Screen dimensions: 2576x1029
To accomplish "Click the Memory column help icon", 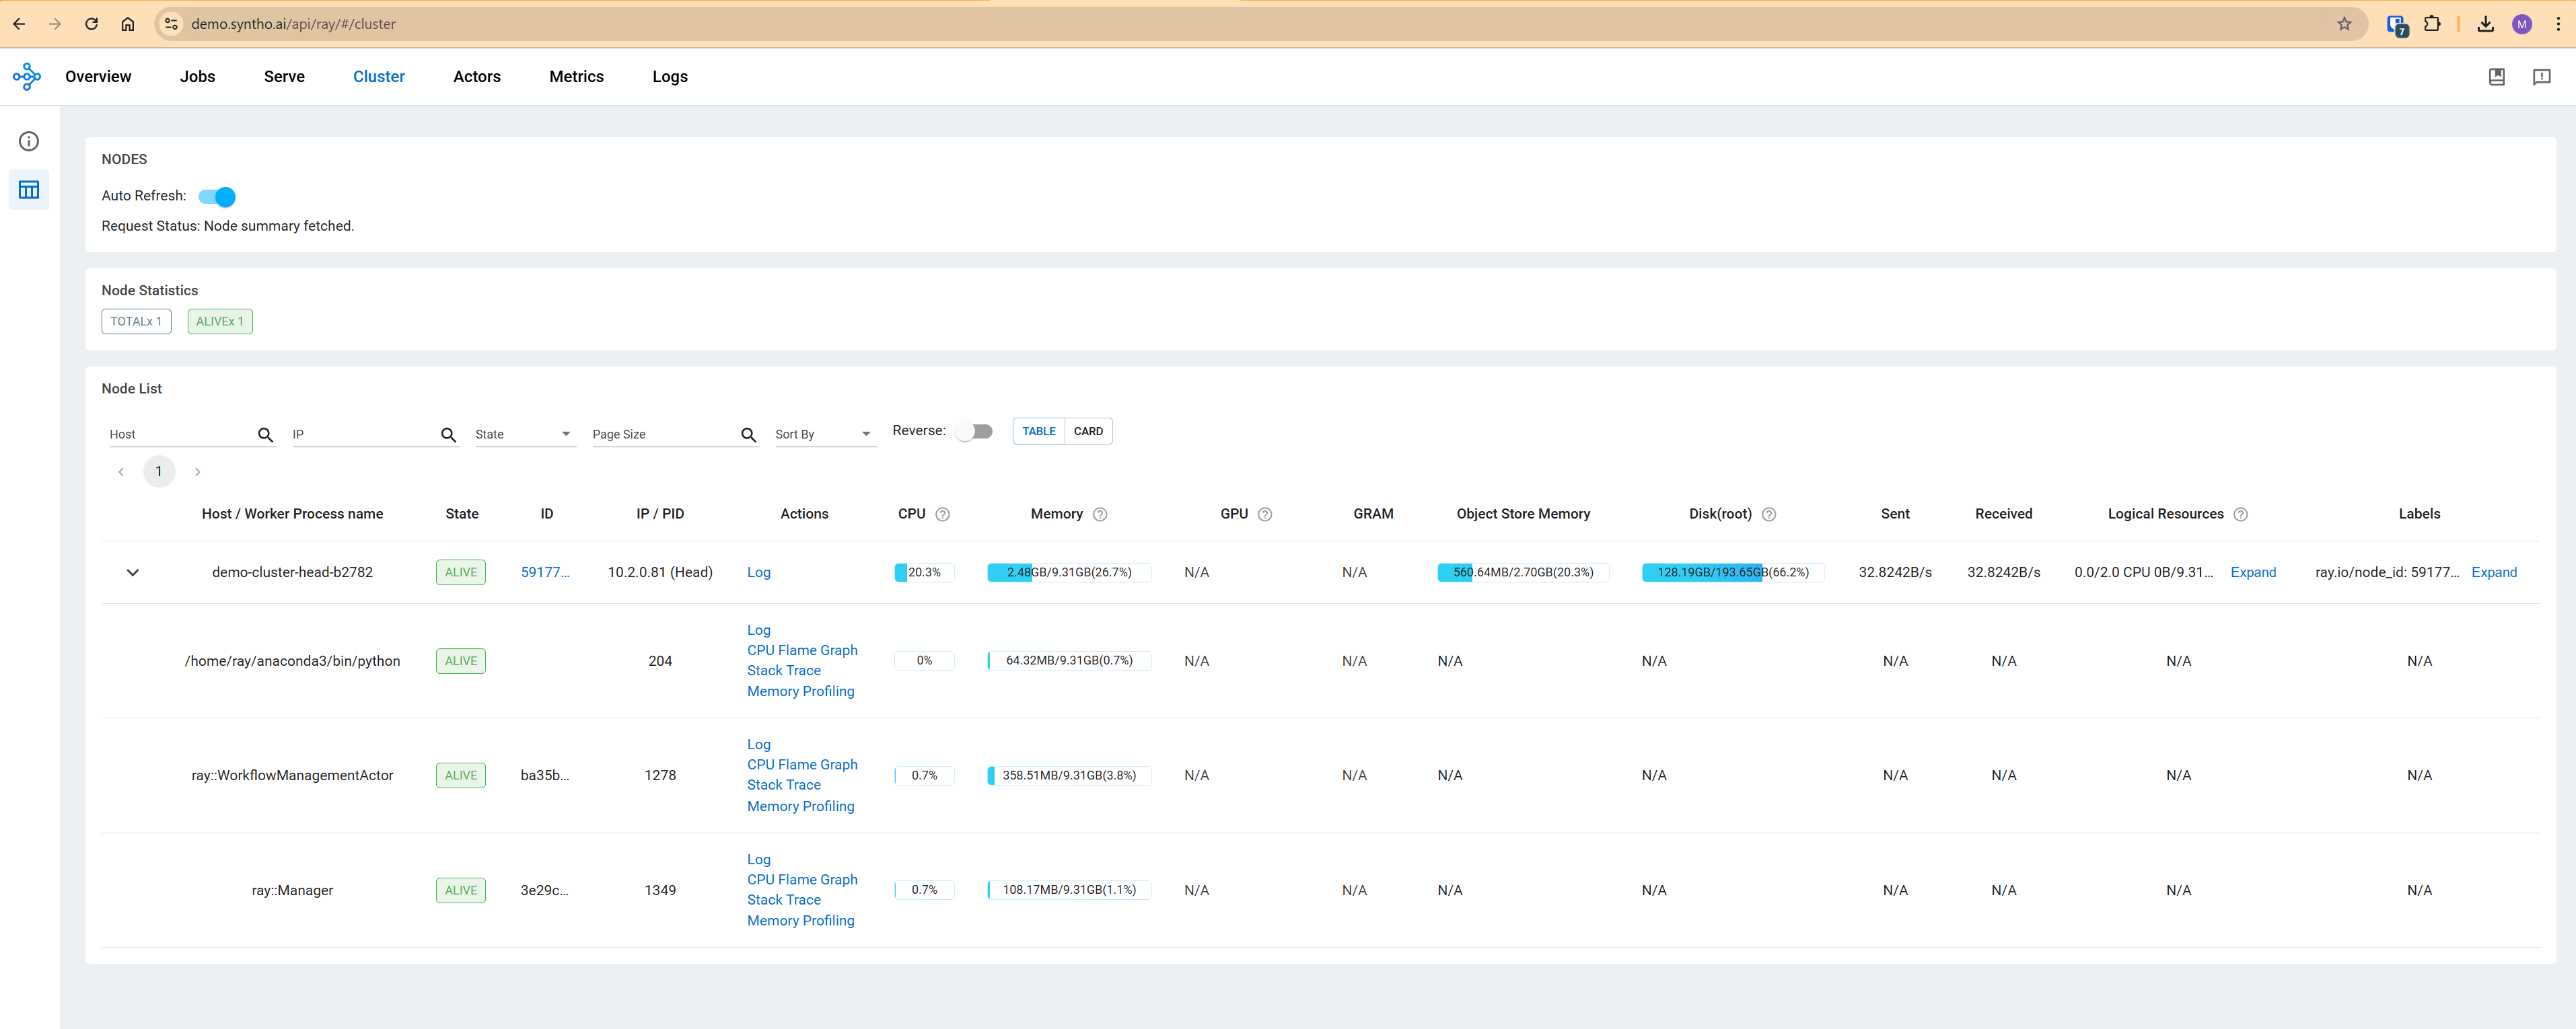I will [1099, 514].
